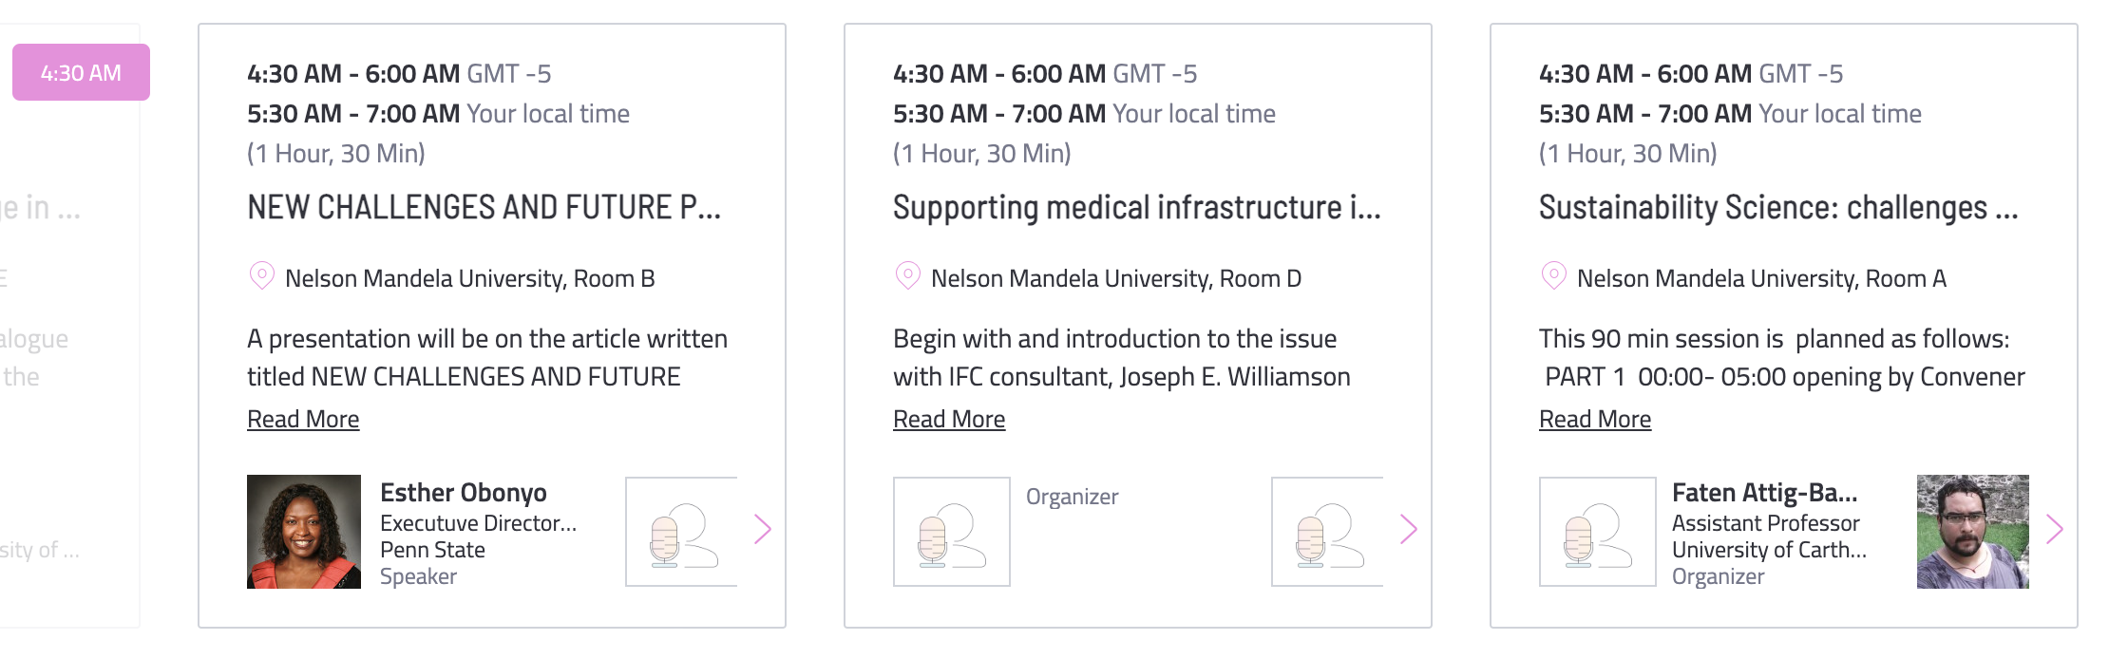Open the NEW CHALLENGES AND FUTURE P... session title
The image size is (2109, 659).
[x=484, y=207]
